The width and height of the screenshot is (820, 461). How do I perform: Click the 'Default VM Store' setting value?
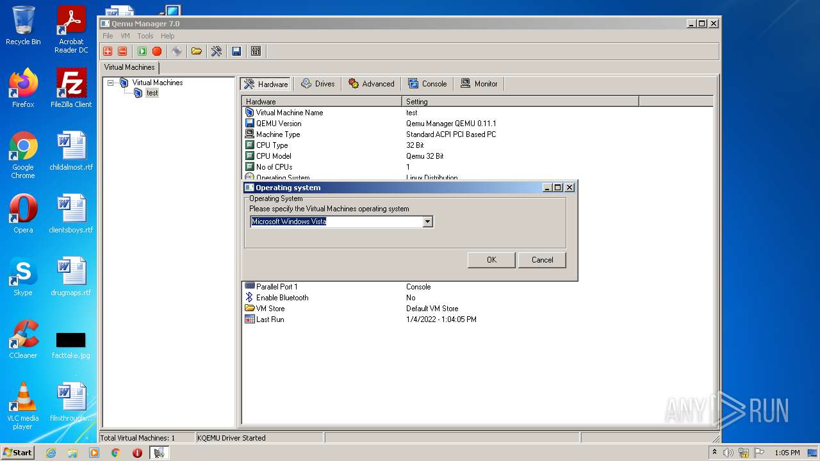432,309
